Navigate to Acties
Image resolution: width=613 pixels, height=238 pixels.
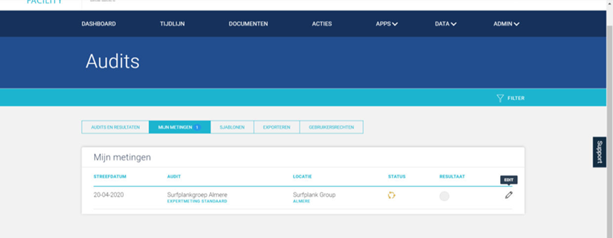pos(322,24)
